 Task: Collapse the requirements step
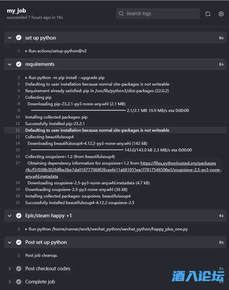[x=10, y=64]
